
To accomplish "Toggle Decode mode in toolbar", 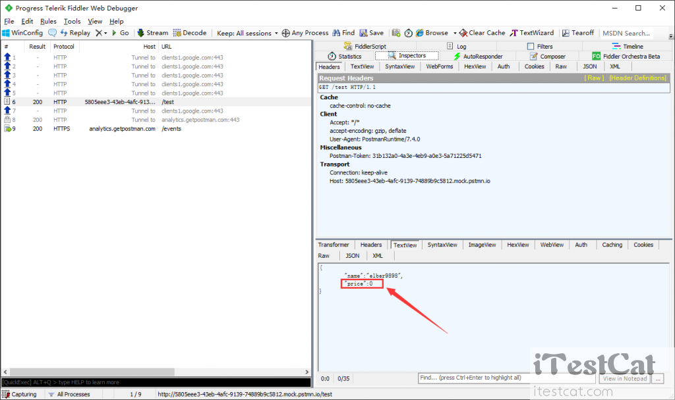I will coord(190,33).
